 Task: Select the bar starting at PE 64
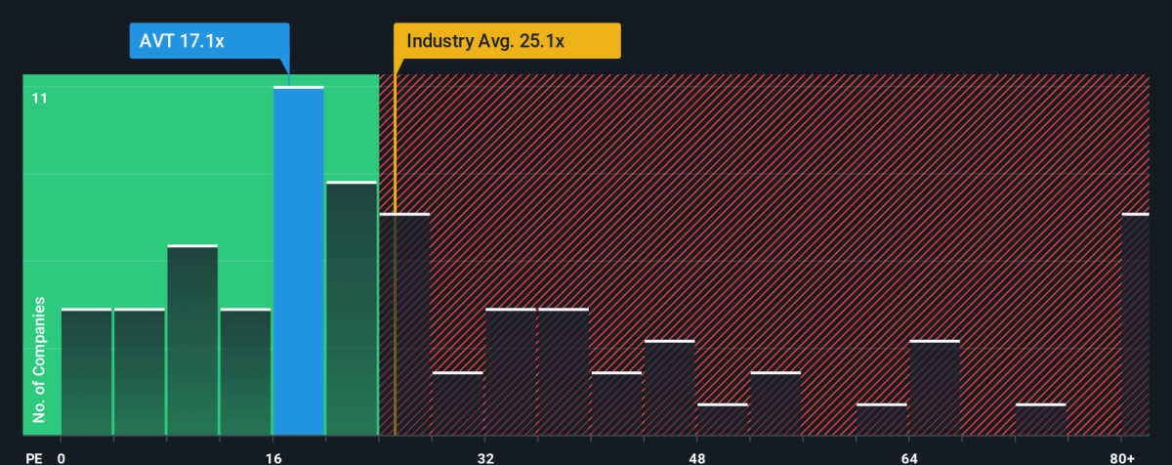(x=935, y=388)
